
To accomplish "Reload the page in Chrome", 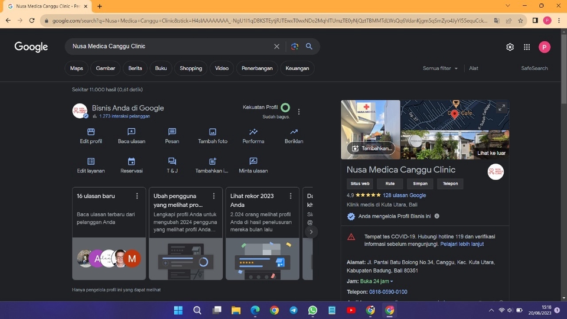I will [x=32, y=21].
